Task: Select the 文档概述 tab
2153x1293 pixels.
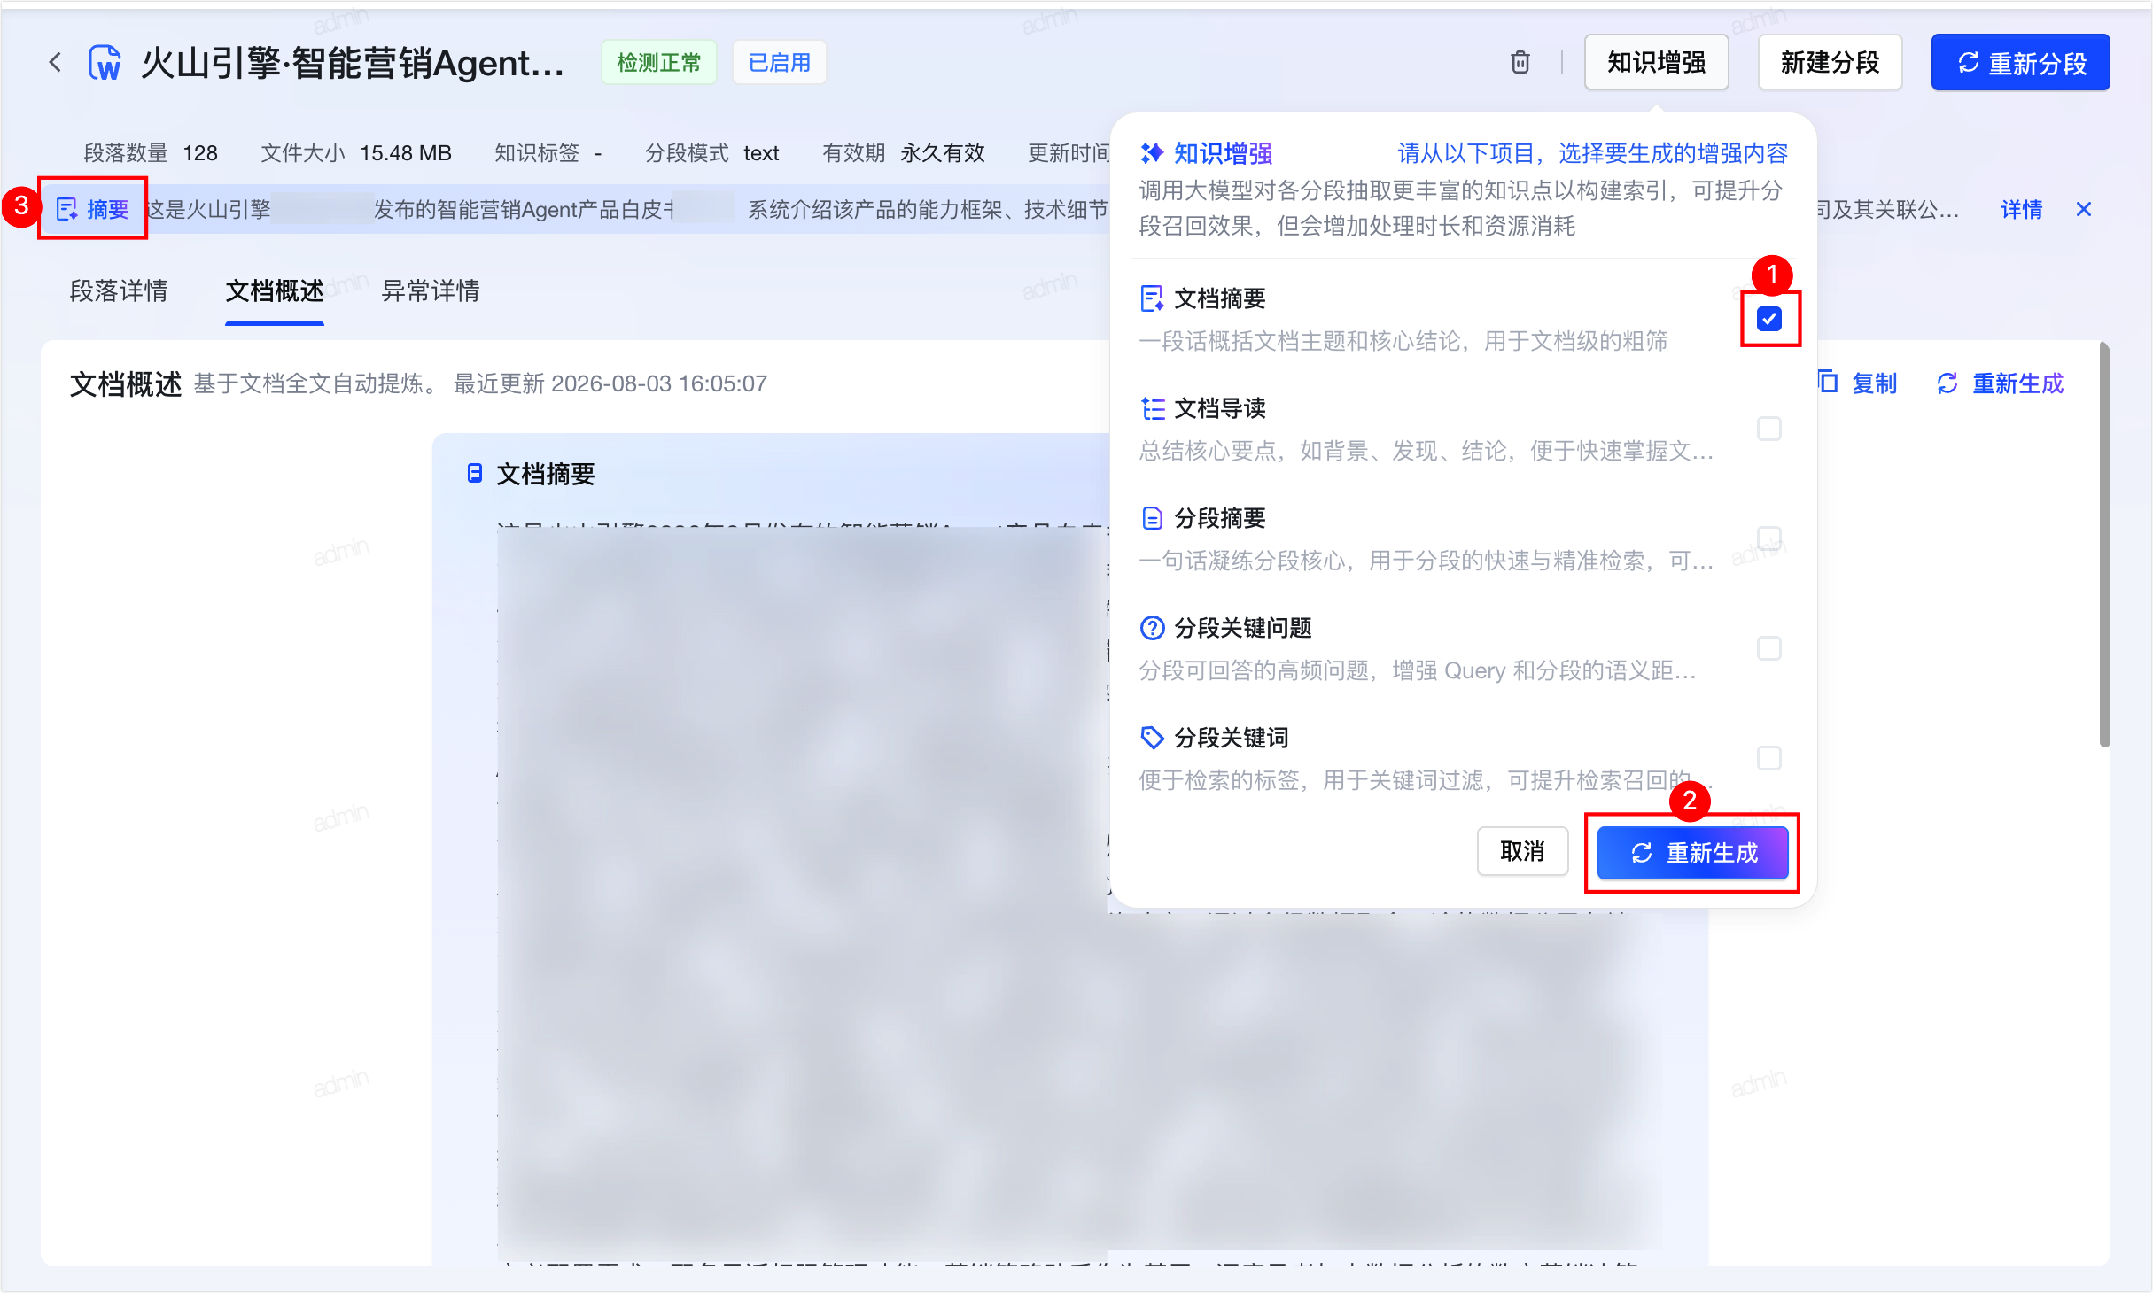Action: coord(275,290)
